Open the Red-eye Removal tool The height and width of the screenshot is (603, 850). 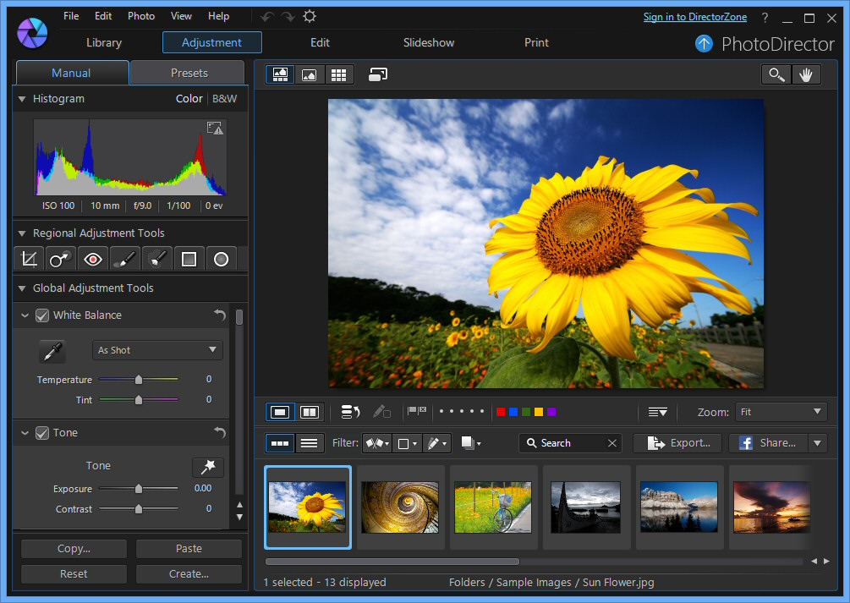(x=93, y=258)
